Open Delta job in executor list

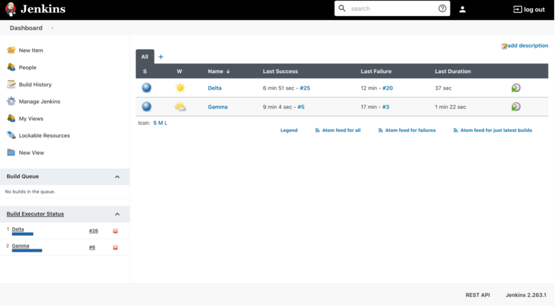(18, 229)
